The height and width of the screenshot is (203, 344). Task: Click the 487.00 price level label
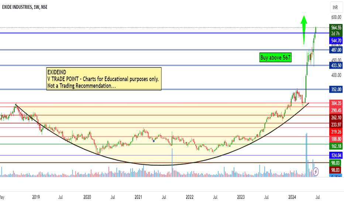(x=336, y=50)
